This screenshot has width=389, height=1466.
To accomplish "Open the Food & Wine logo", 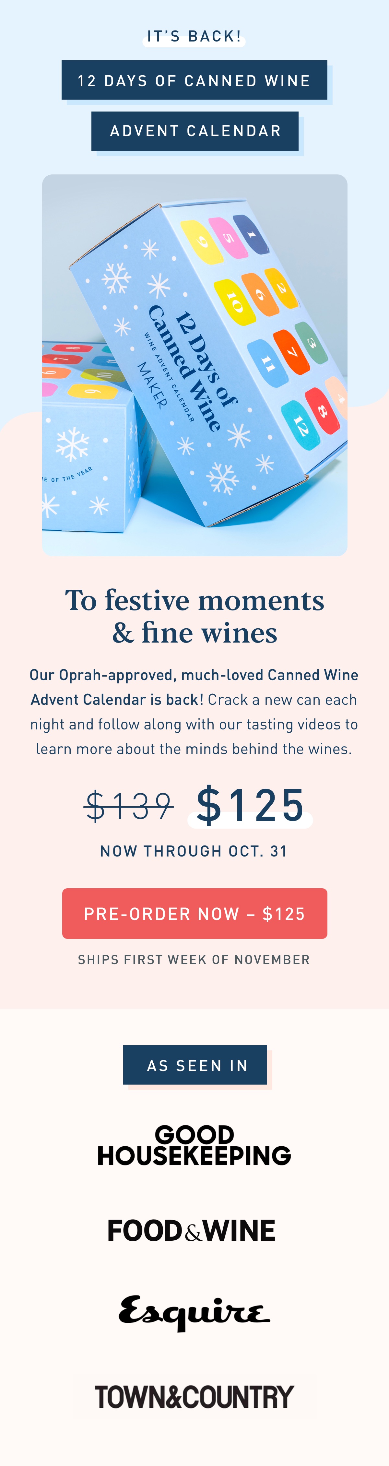I will tap(192, 1230).
